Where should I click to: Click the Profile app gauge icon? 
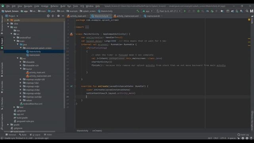click(207, 11)
